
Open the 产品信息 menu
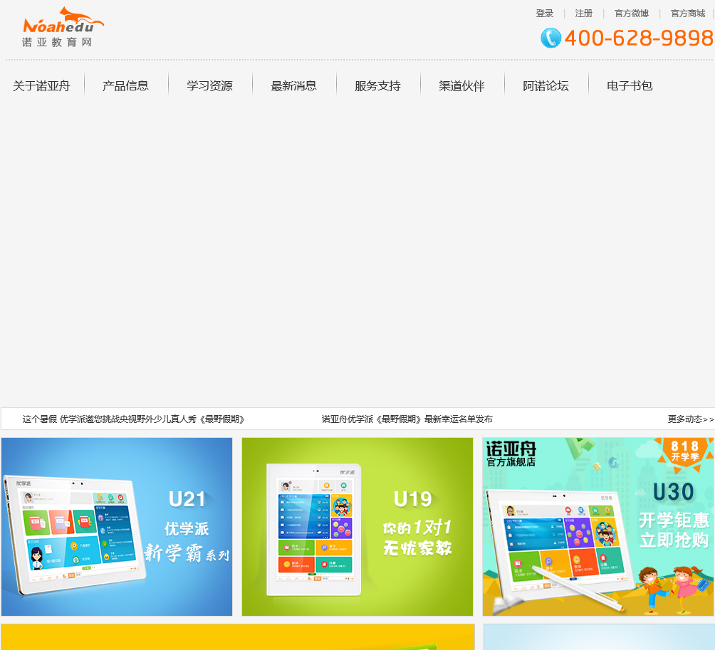pyautogui.click(x=125, y=85)
